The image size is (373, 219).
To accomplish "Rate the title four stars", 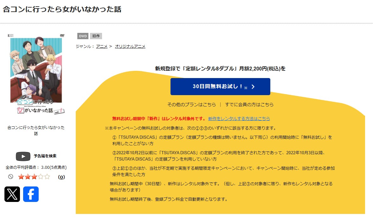I will 41,177.
